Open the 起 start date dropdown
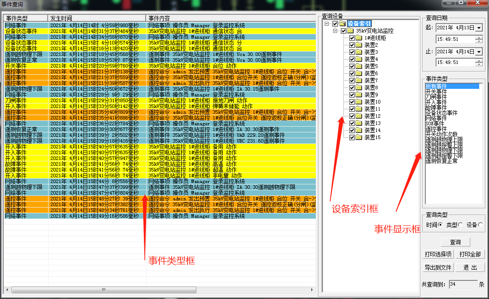This screenshot has width=489, height=299. click(478, 28)
